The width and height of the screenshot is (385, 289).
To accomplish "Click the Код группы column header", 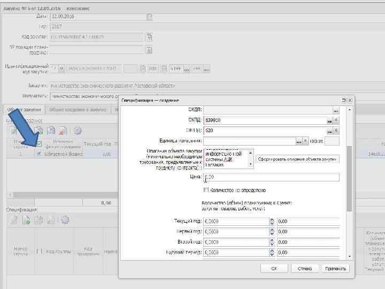I will pos(58,252).
